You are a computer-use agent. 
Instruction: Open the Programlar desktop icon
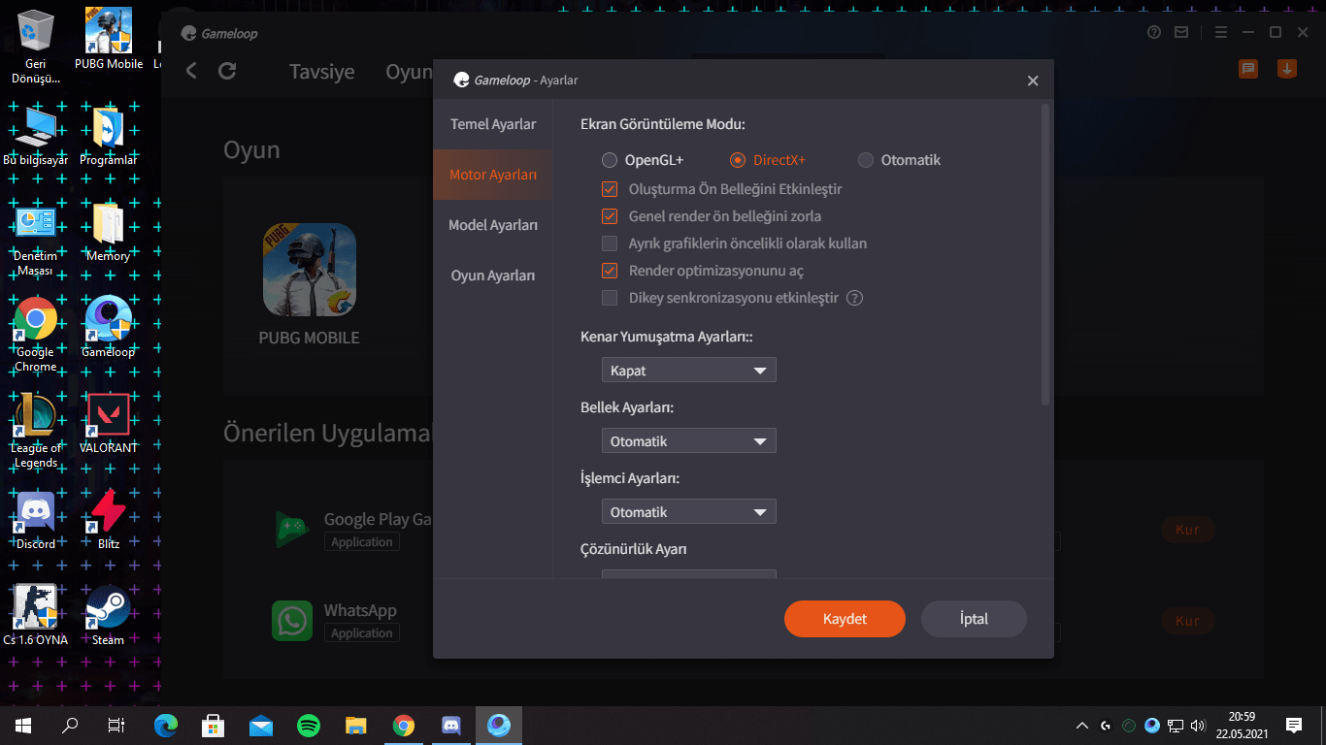tap(109, 135)
